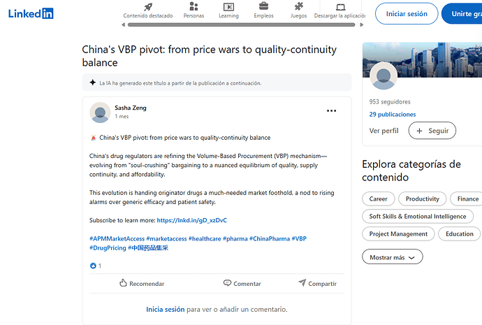This screenshot has height=325, width=482.
Task: Open Juegos from the navigation
Action: click(x=298, y=10)
